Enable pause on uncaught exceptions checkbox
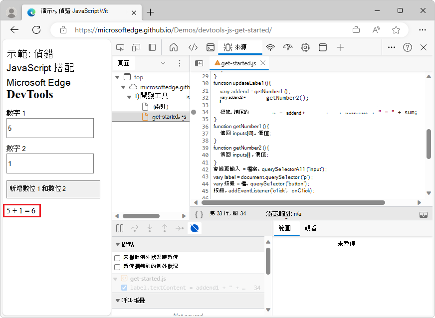The height and width of the screenshot is (318, 435). (117, 258)
